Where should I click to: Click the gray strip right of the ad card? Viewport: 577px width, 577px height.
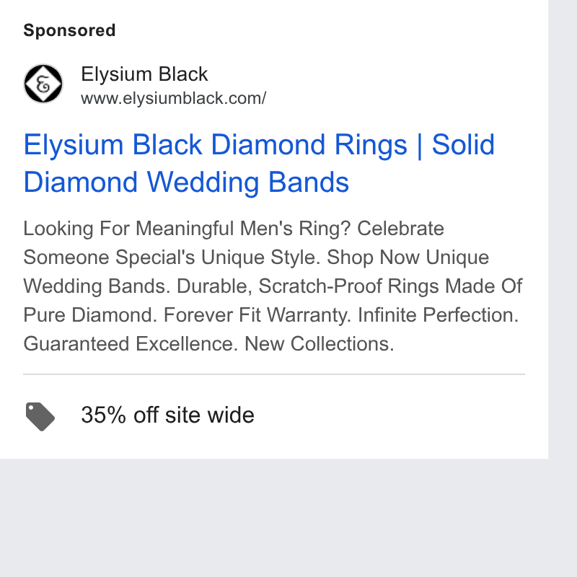click(563, 228)
